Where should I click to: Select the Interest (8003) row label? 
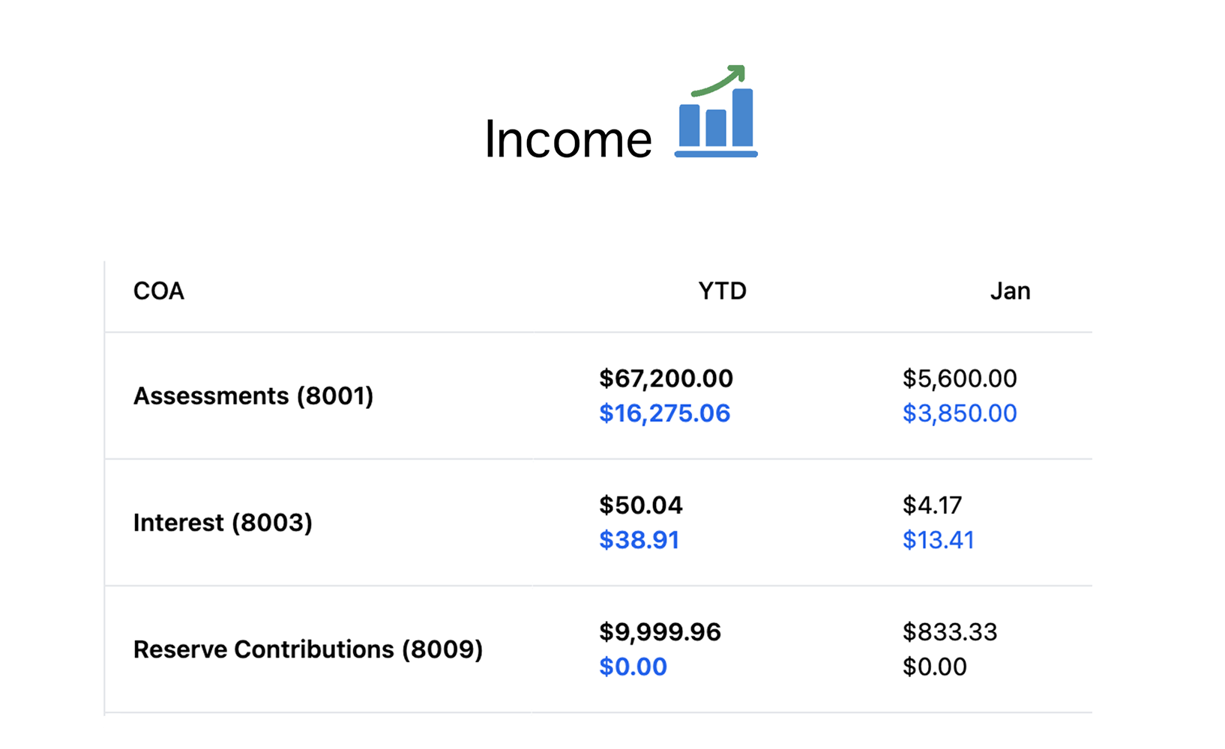coord(223,522)
